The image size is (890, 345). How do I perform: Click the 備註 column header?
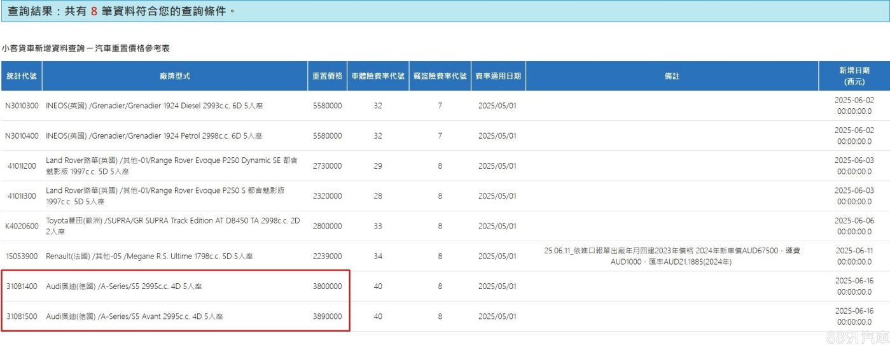click(672, 76)
